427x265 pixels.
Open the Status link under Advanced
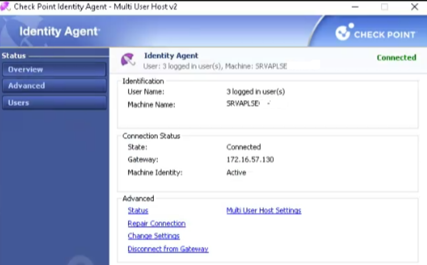138,211
